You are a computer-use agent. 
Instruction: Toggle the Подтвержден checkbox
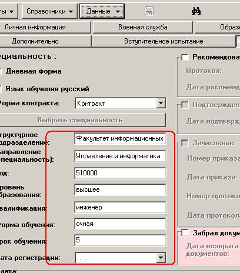(x=185, y=105)
